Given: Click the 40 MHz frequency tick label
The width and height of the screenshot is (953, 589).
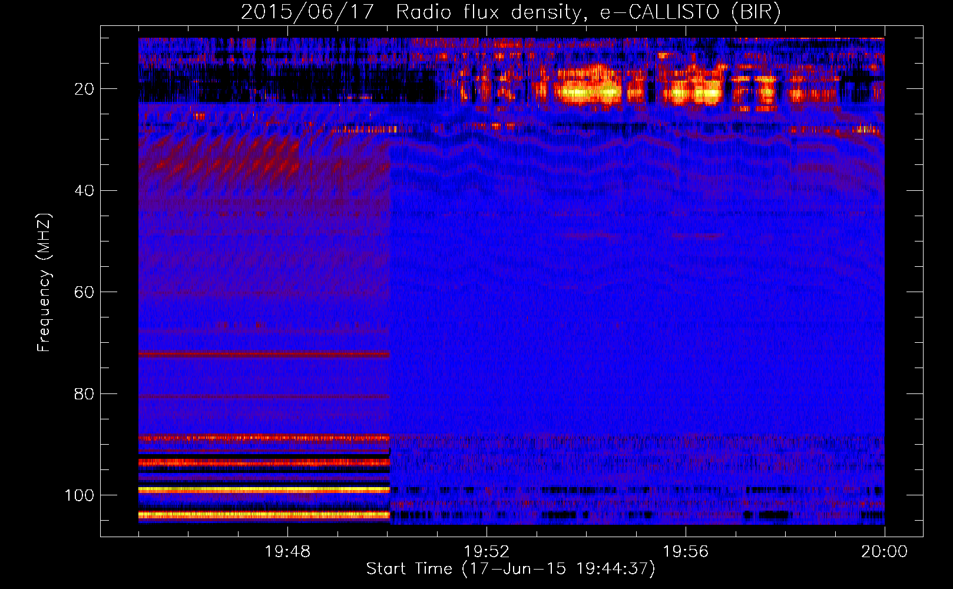Looking at the screenshot, I should [x=84, y=191].
